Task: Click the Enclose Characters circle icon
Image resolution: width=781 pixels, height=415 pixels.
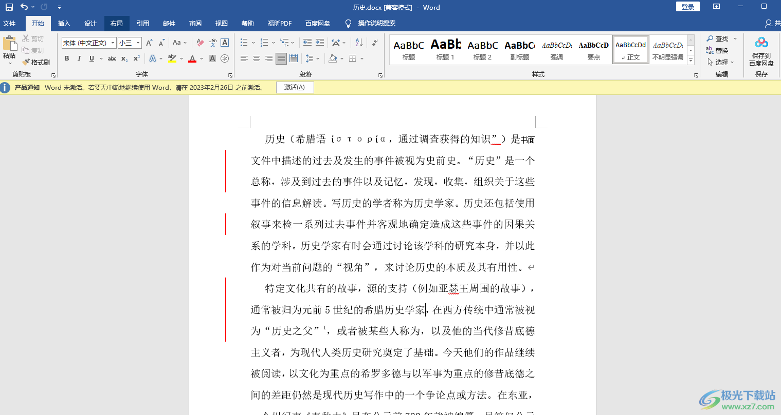Action: (x=225, y=58)
